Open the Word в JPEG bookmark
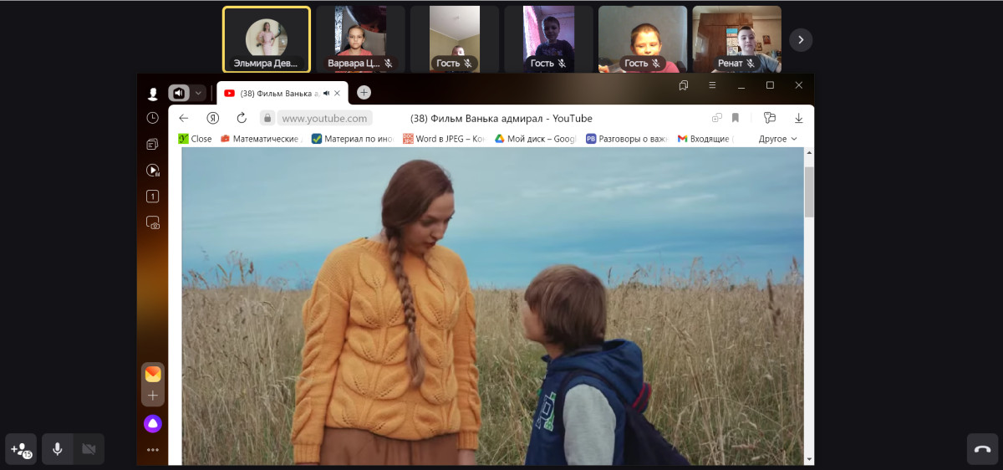The height and width of the screenshot is (470, 1003). tap(443, 139)
